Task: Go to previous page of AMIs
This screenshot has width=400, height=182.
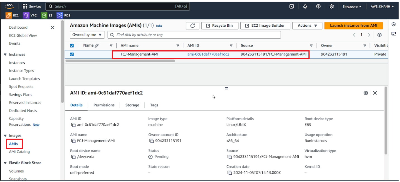Action: point(354,35)
